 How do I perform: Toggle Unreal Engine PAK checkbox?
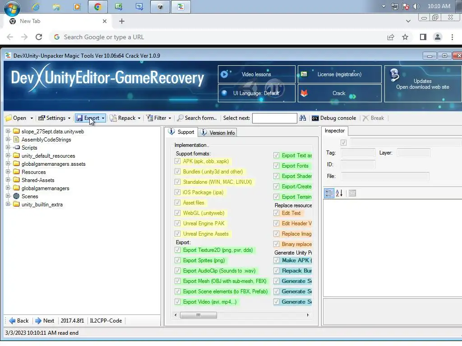tap(177, 223)
